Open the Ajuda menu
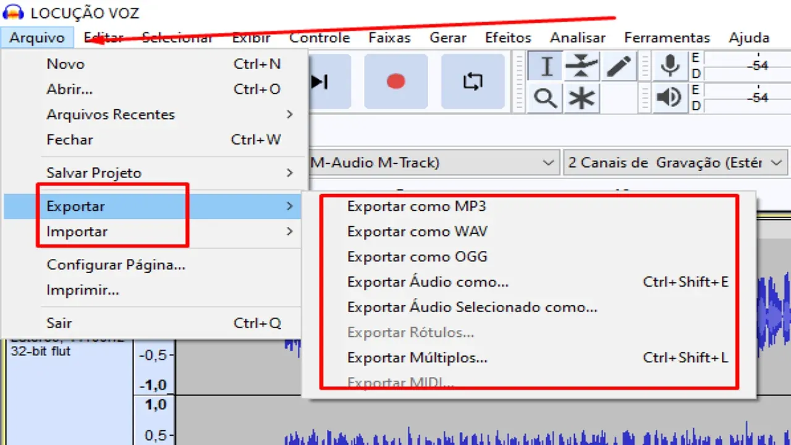This screenshot has width=791, height=445. [749, 38]
